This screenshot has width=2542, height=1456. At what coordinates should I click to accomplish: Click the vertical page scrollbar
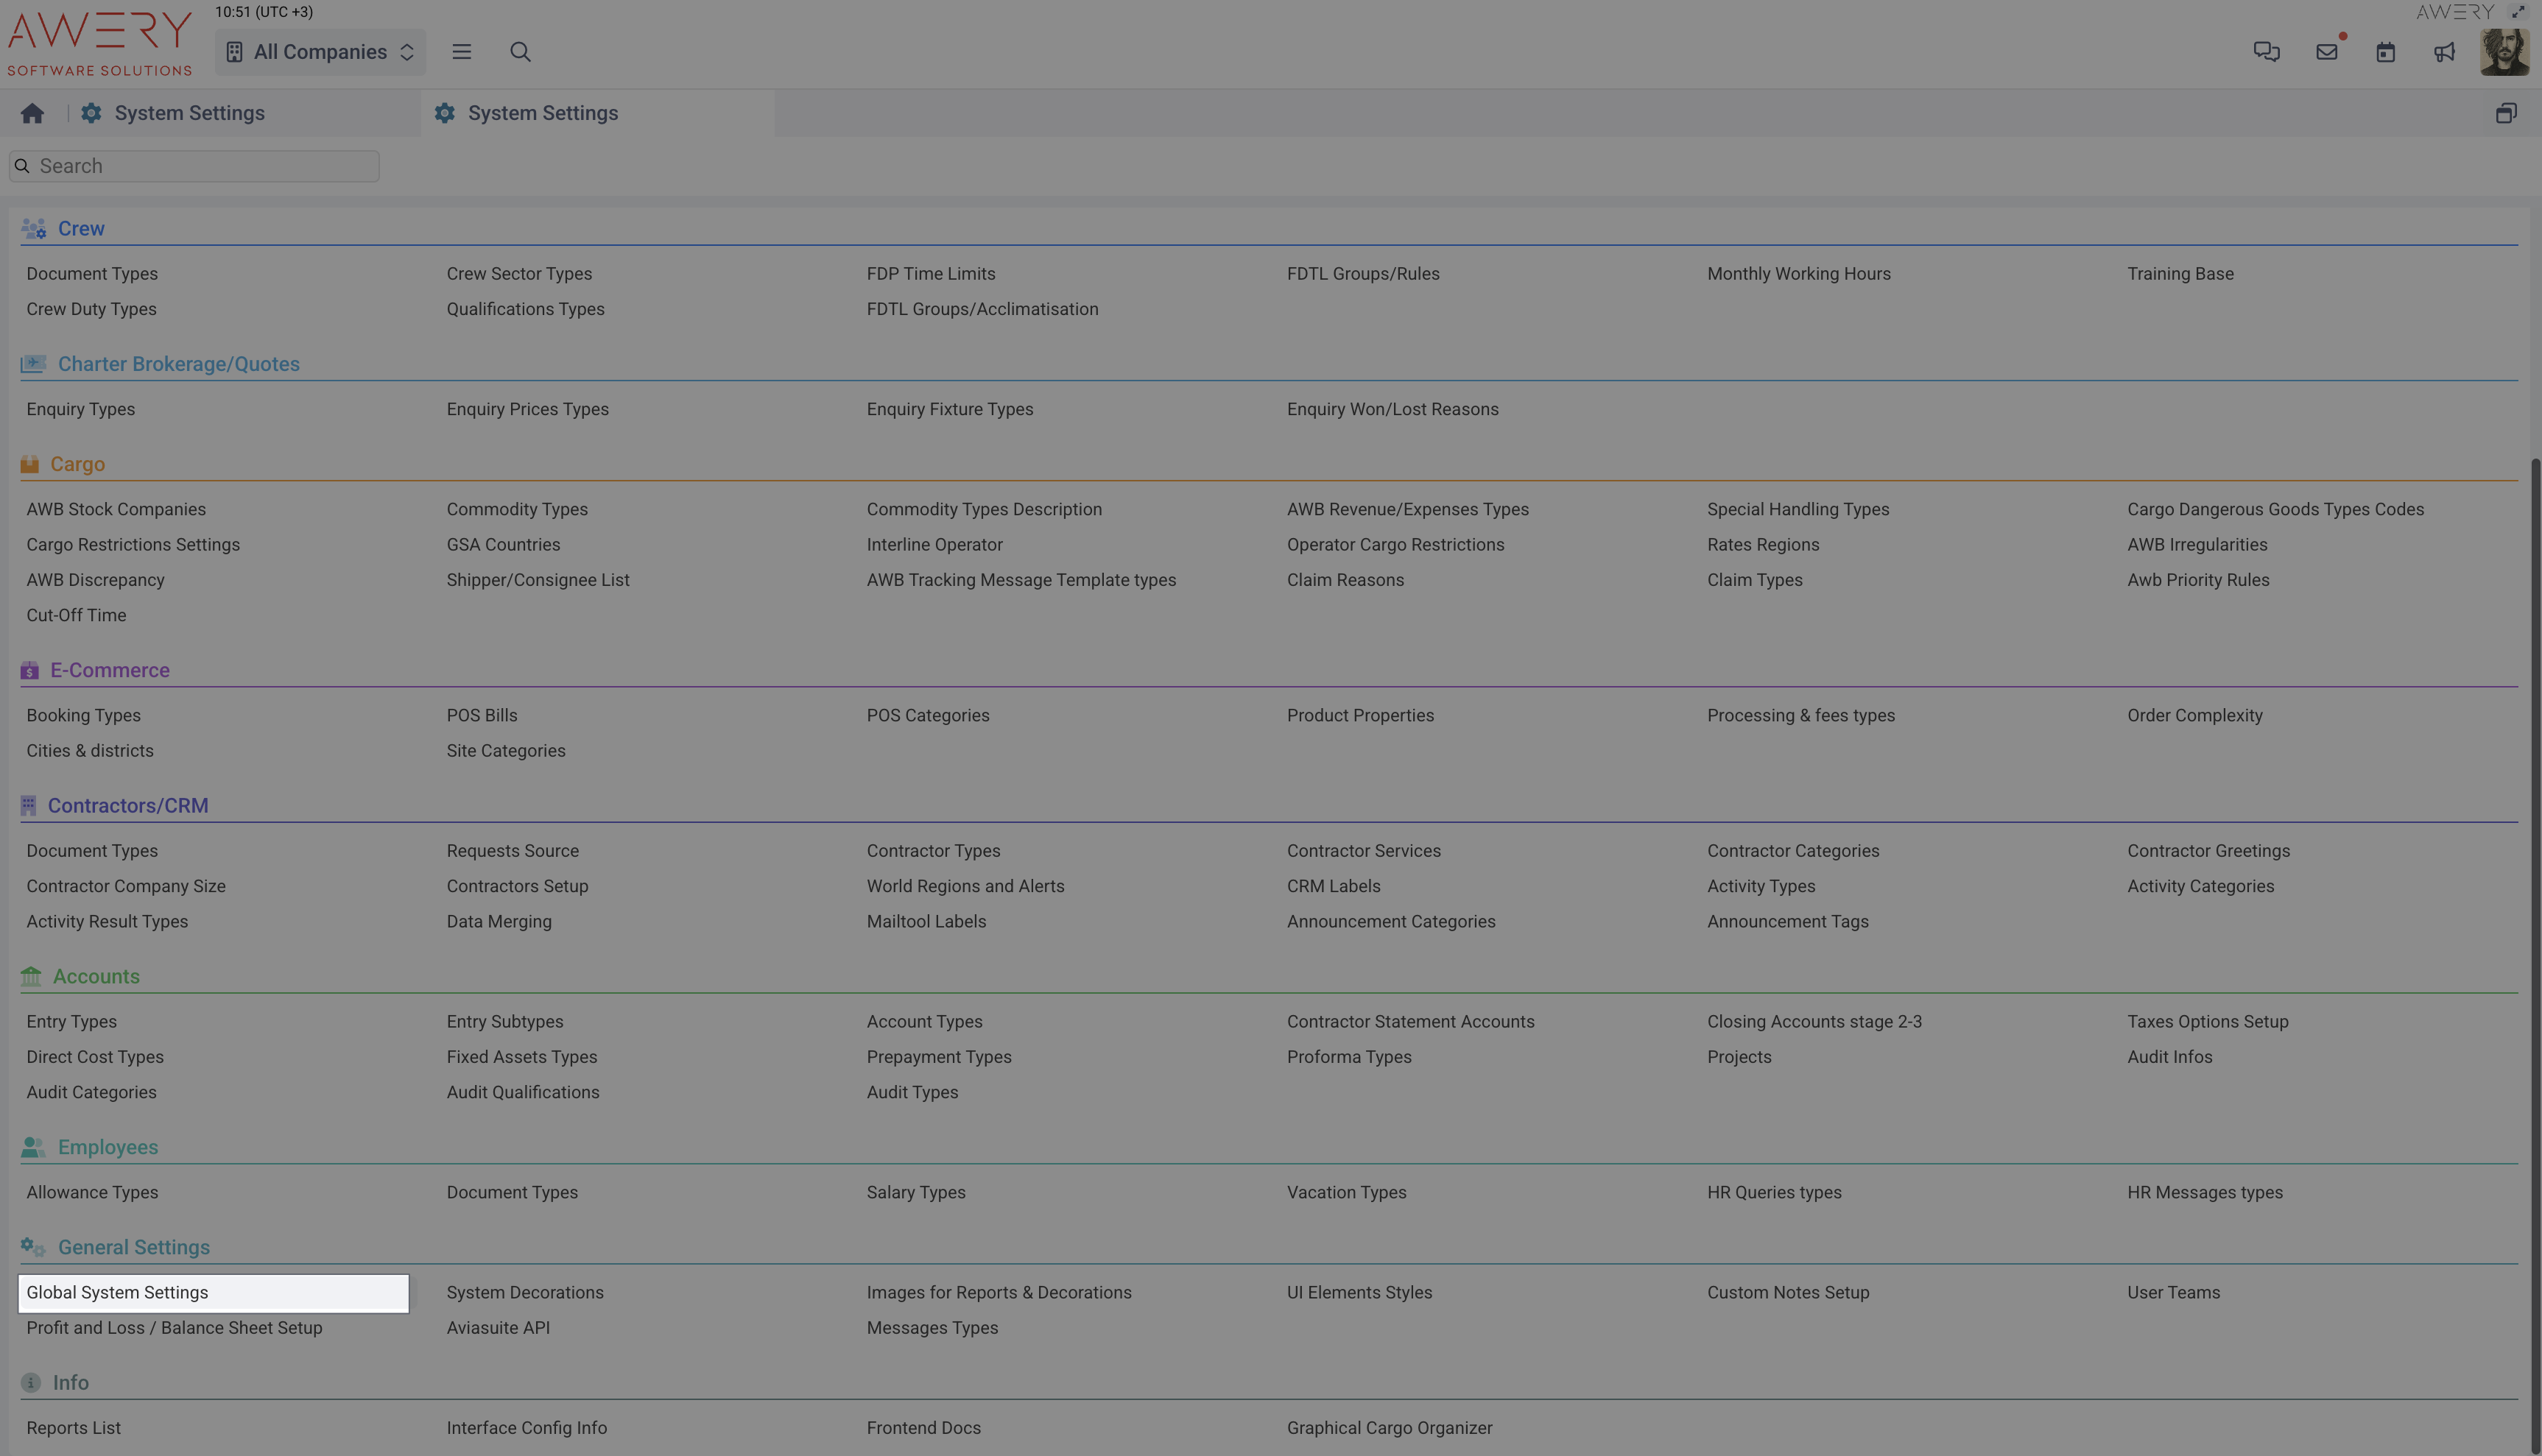[2534, 900]
